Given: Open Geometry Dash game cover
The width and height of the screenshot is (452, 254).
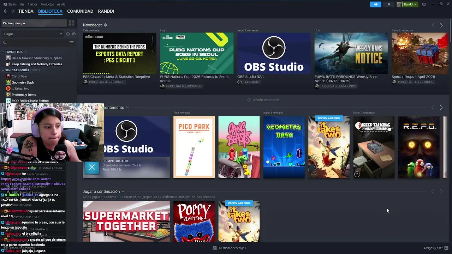Looking at the screenshot, I should (x=284, y=147).
